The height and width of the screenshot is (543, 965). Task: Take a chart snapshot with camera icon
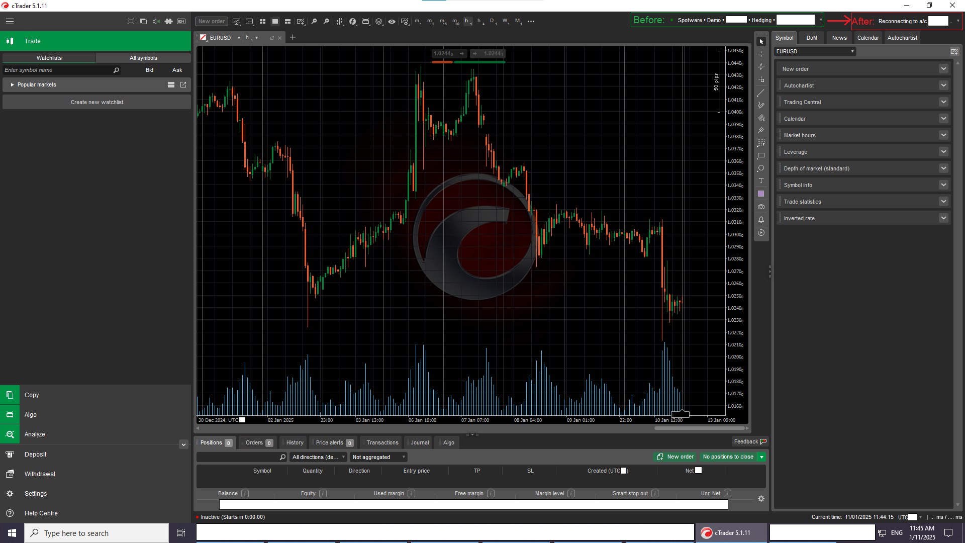tap(761, 207)
